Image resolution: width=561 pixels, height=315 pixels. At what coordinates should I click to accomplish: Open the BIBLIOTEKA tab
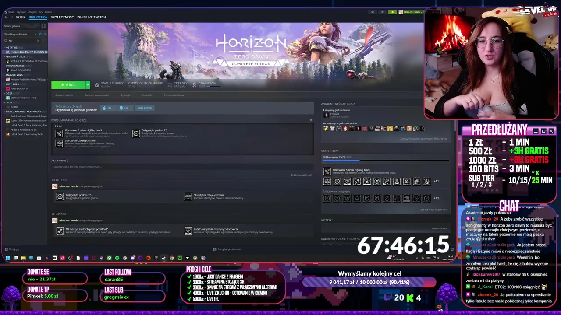coord(38,17)
